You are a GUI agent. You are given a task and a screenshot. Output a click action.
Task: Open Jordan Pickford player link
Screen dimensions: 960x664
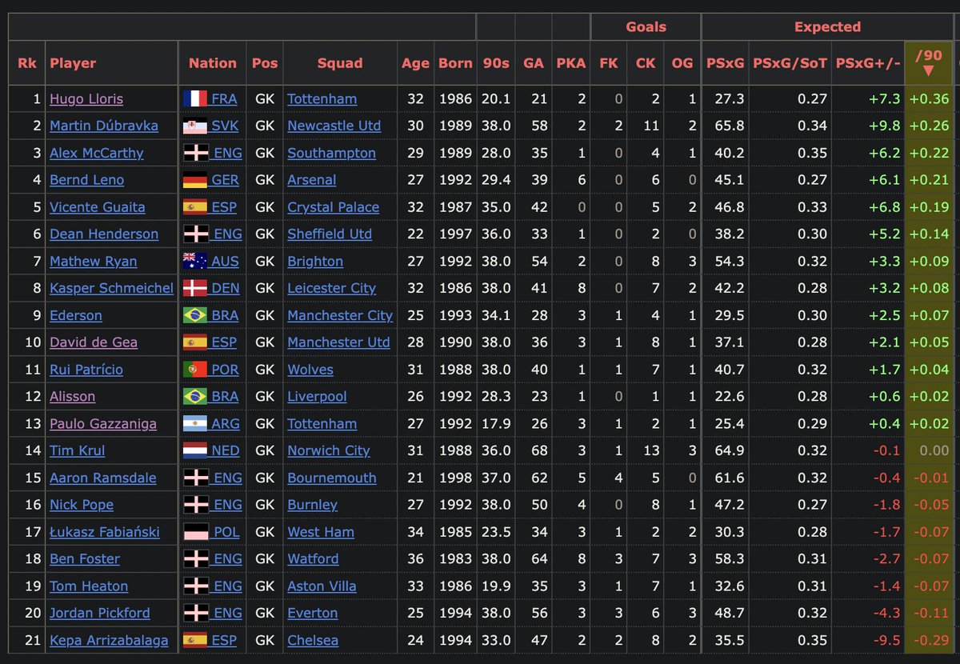[100, 613]
